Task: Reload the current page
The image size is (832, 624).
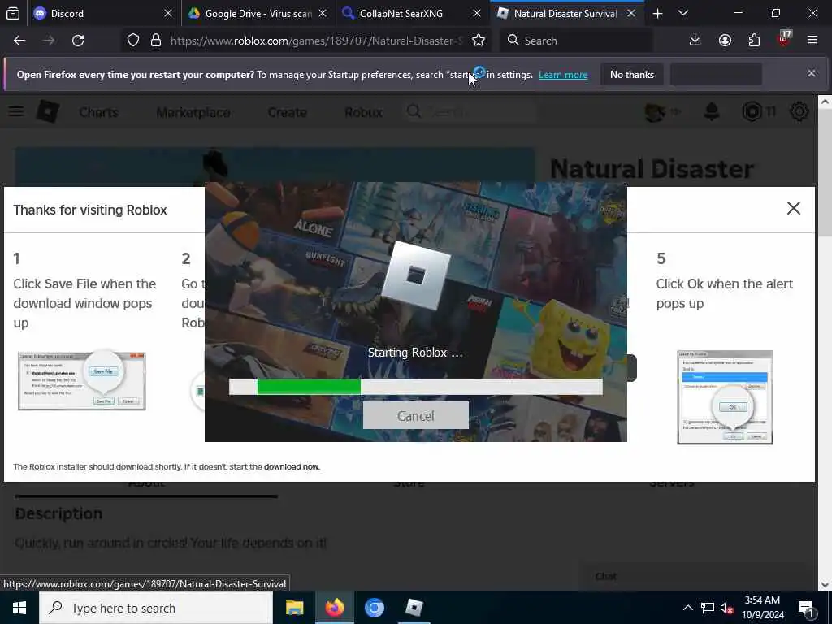Action: pos(78,41)
